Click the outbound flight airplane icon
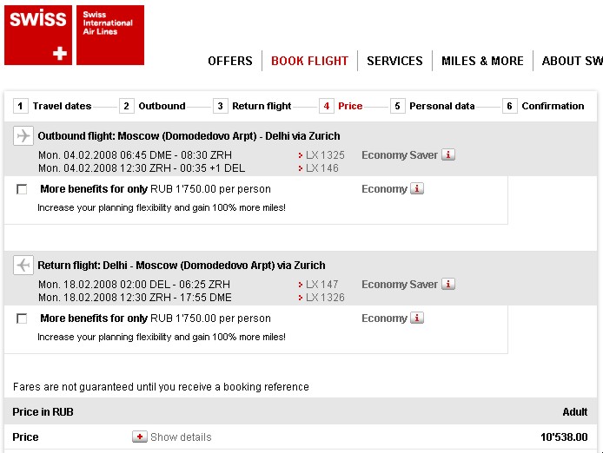Viewport: 603px width, 453px height. click(x=23, y=136)
